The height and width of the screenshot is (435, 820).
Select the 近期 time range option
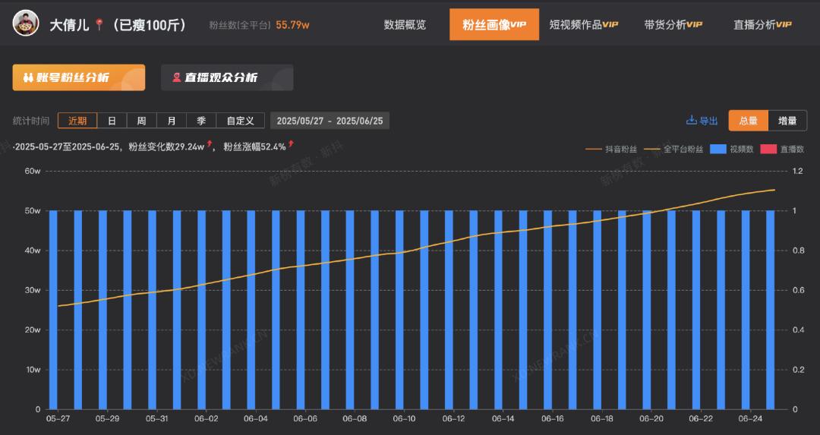coord(77,121)
